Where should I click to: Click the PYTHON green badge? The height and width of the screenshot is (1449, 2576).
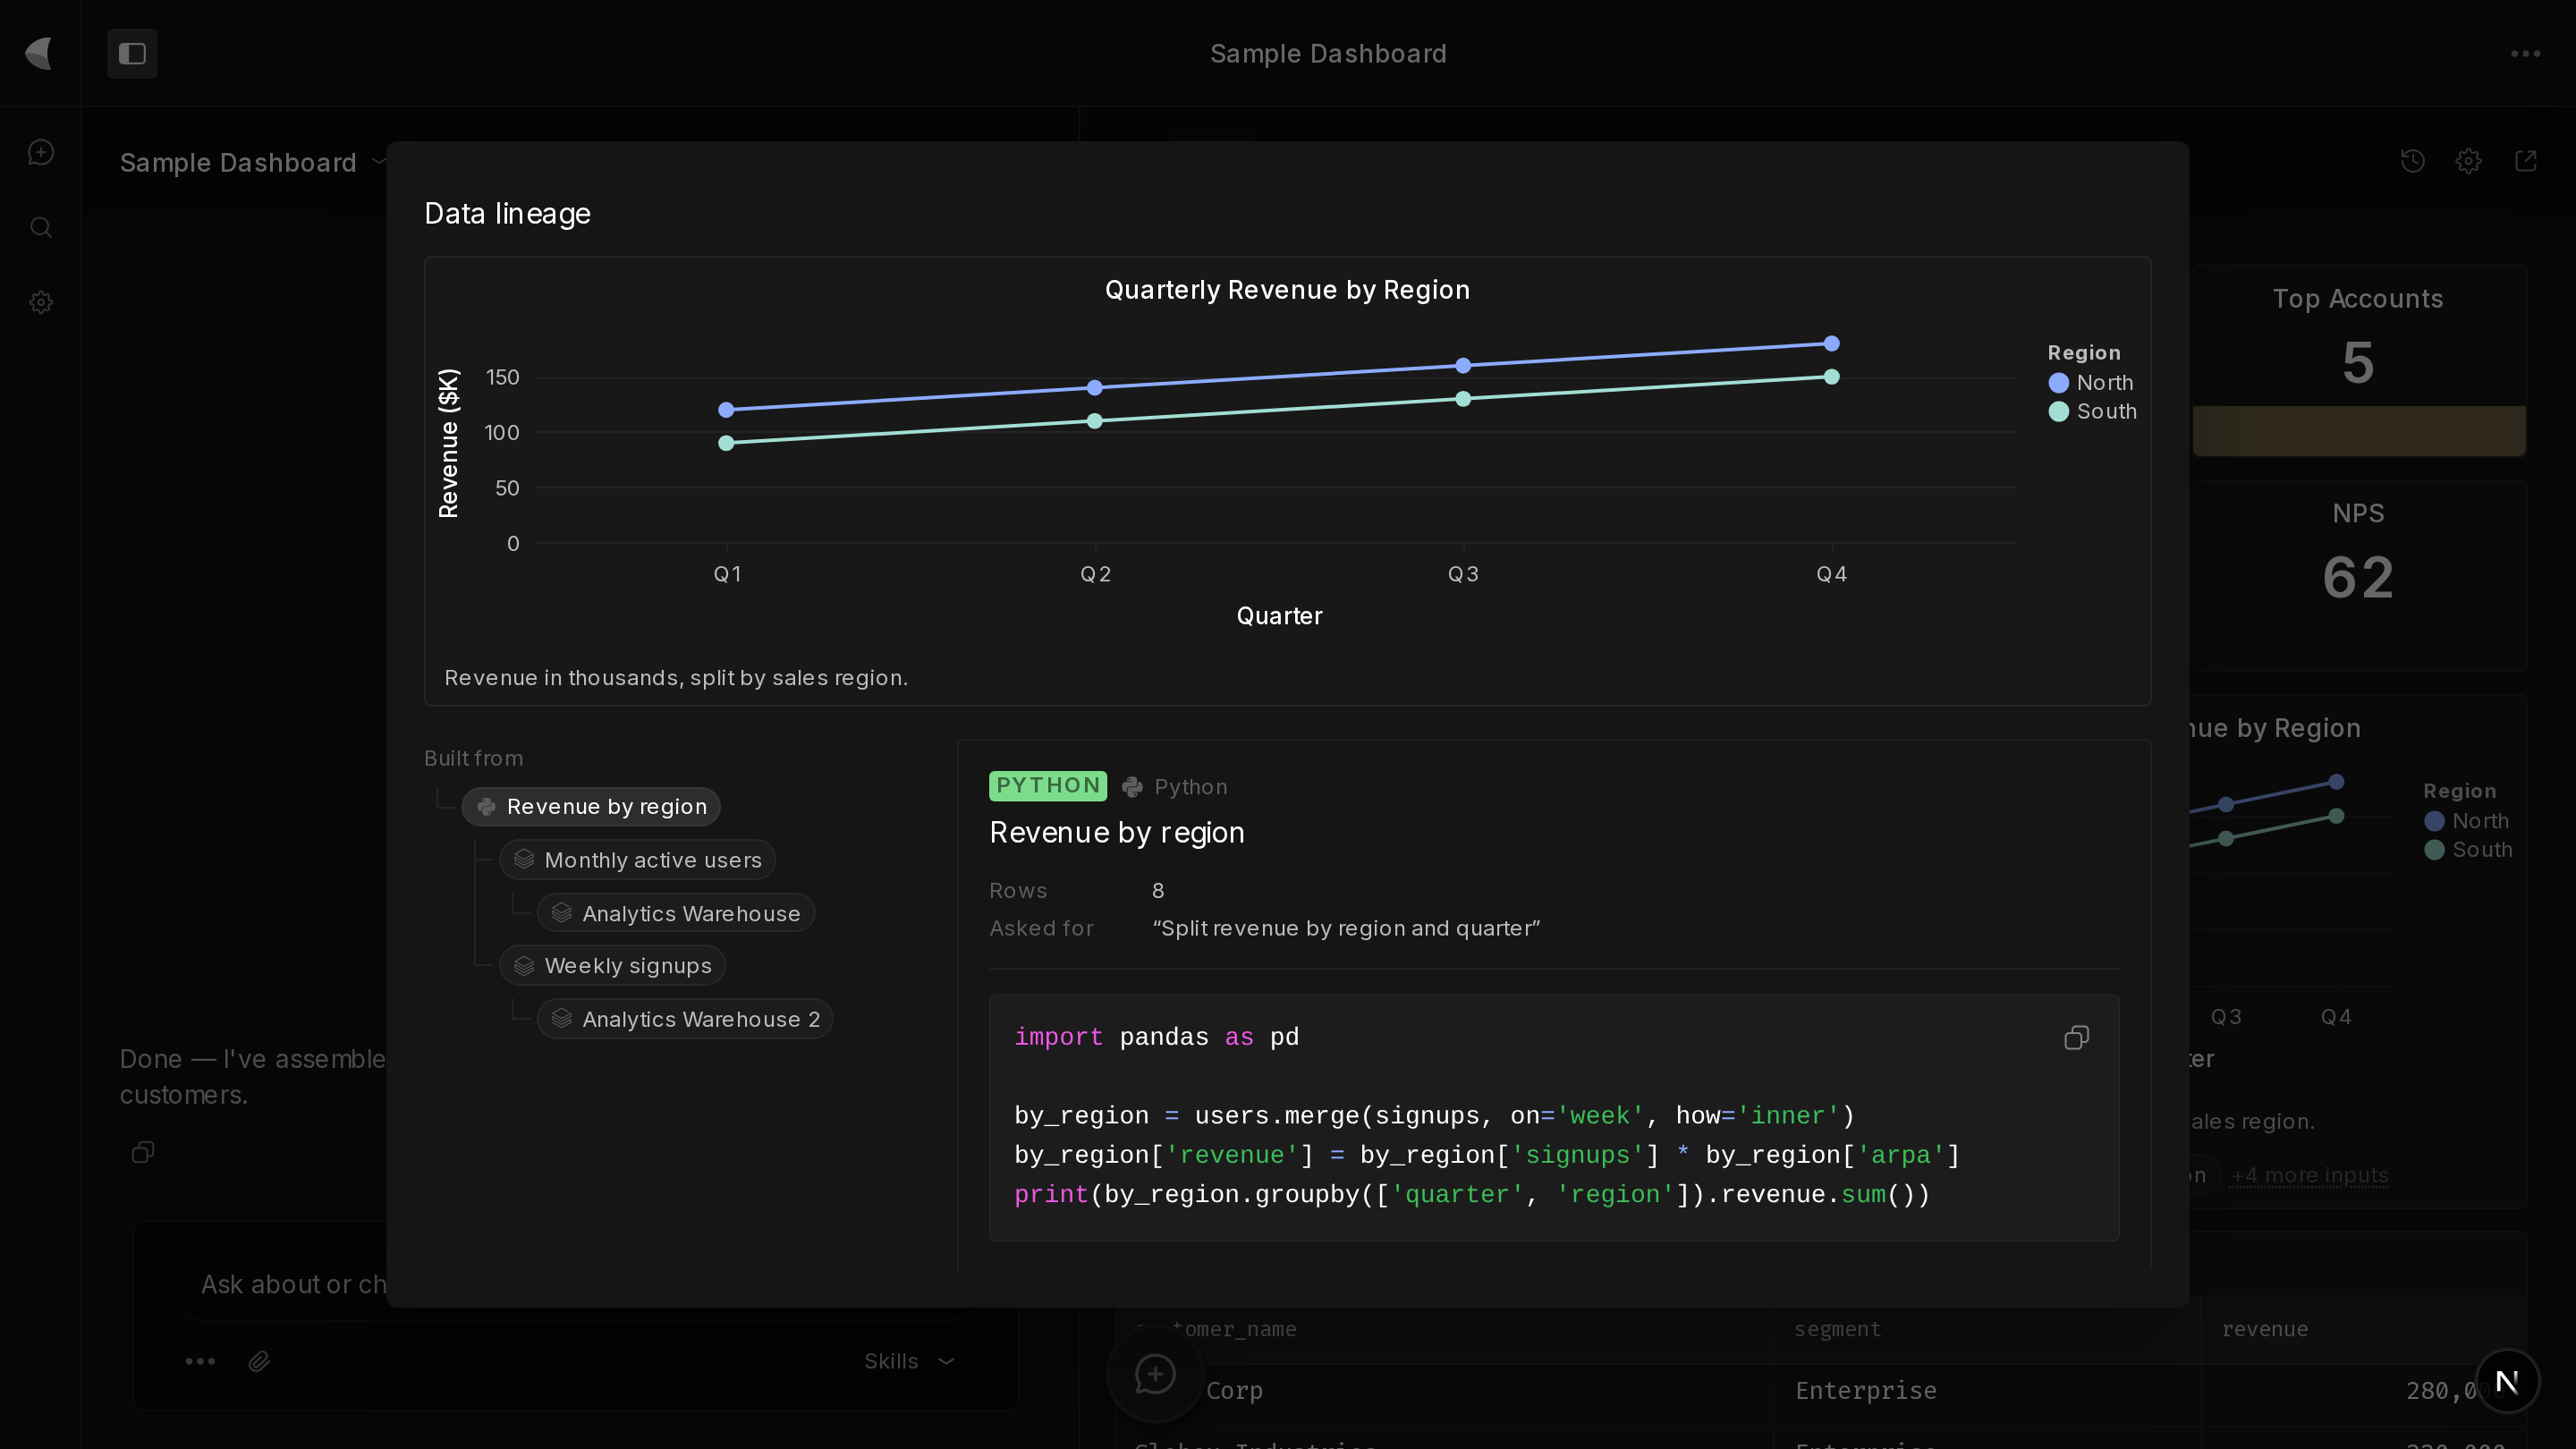1048,786
